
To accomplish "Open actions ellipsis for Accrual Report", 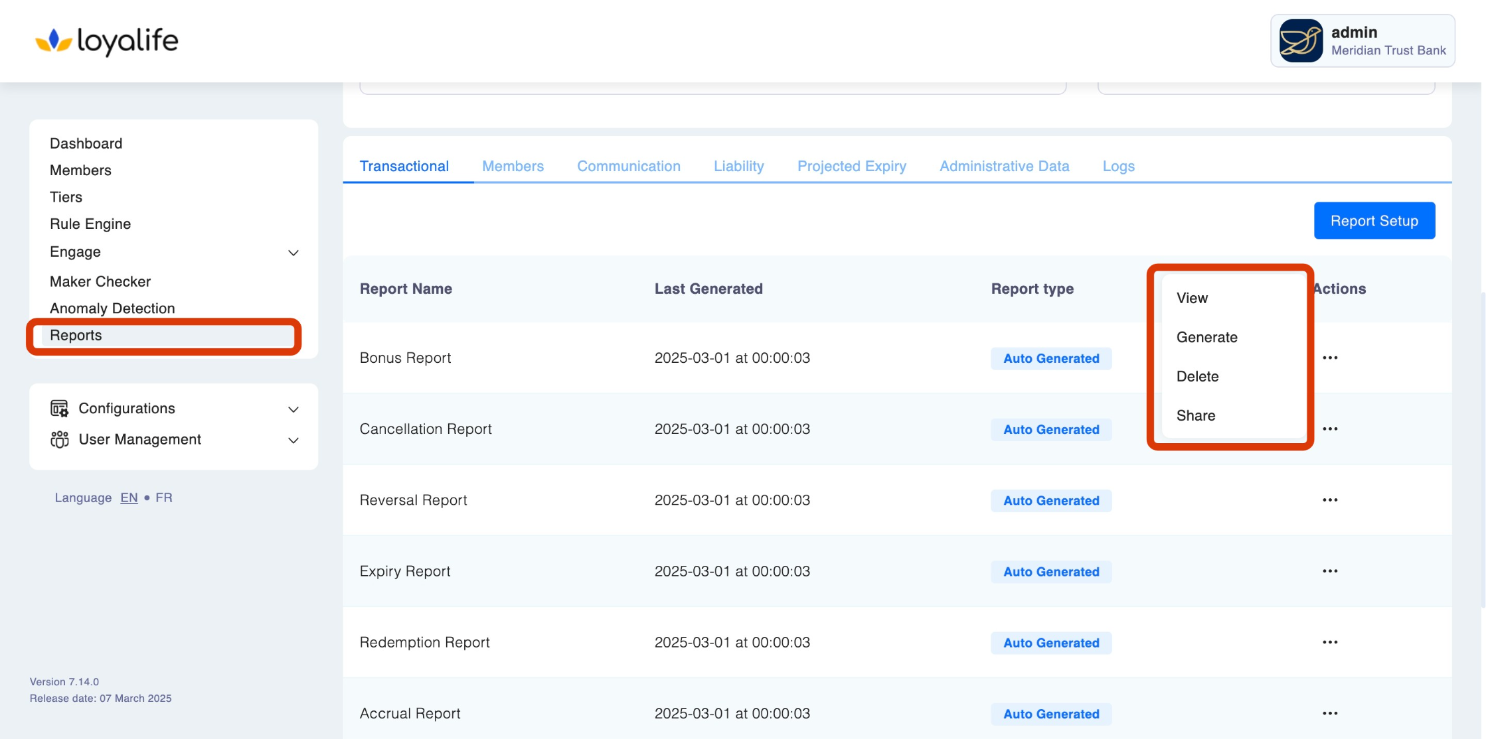I will tap(1329, 714).
